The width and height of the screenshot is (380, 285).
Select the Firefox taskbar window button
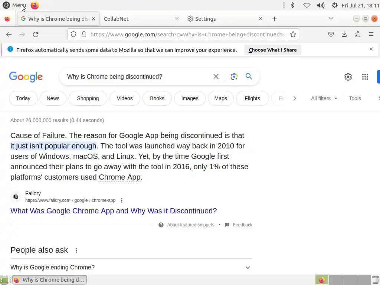(49, 280)
